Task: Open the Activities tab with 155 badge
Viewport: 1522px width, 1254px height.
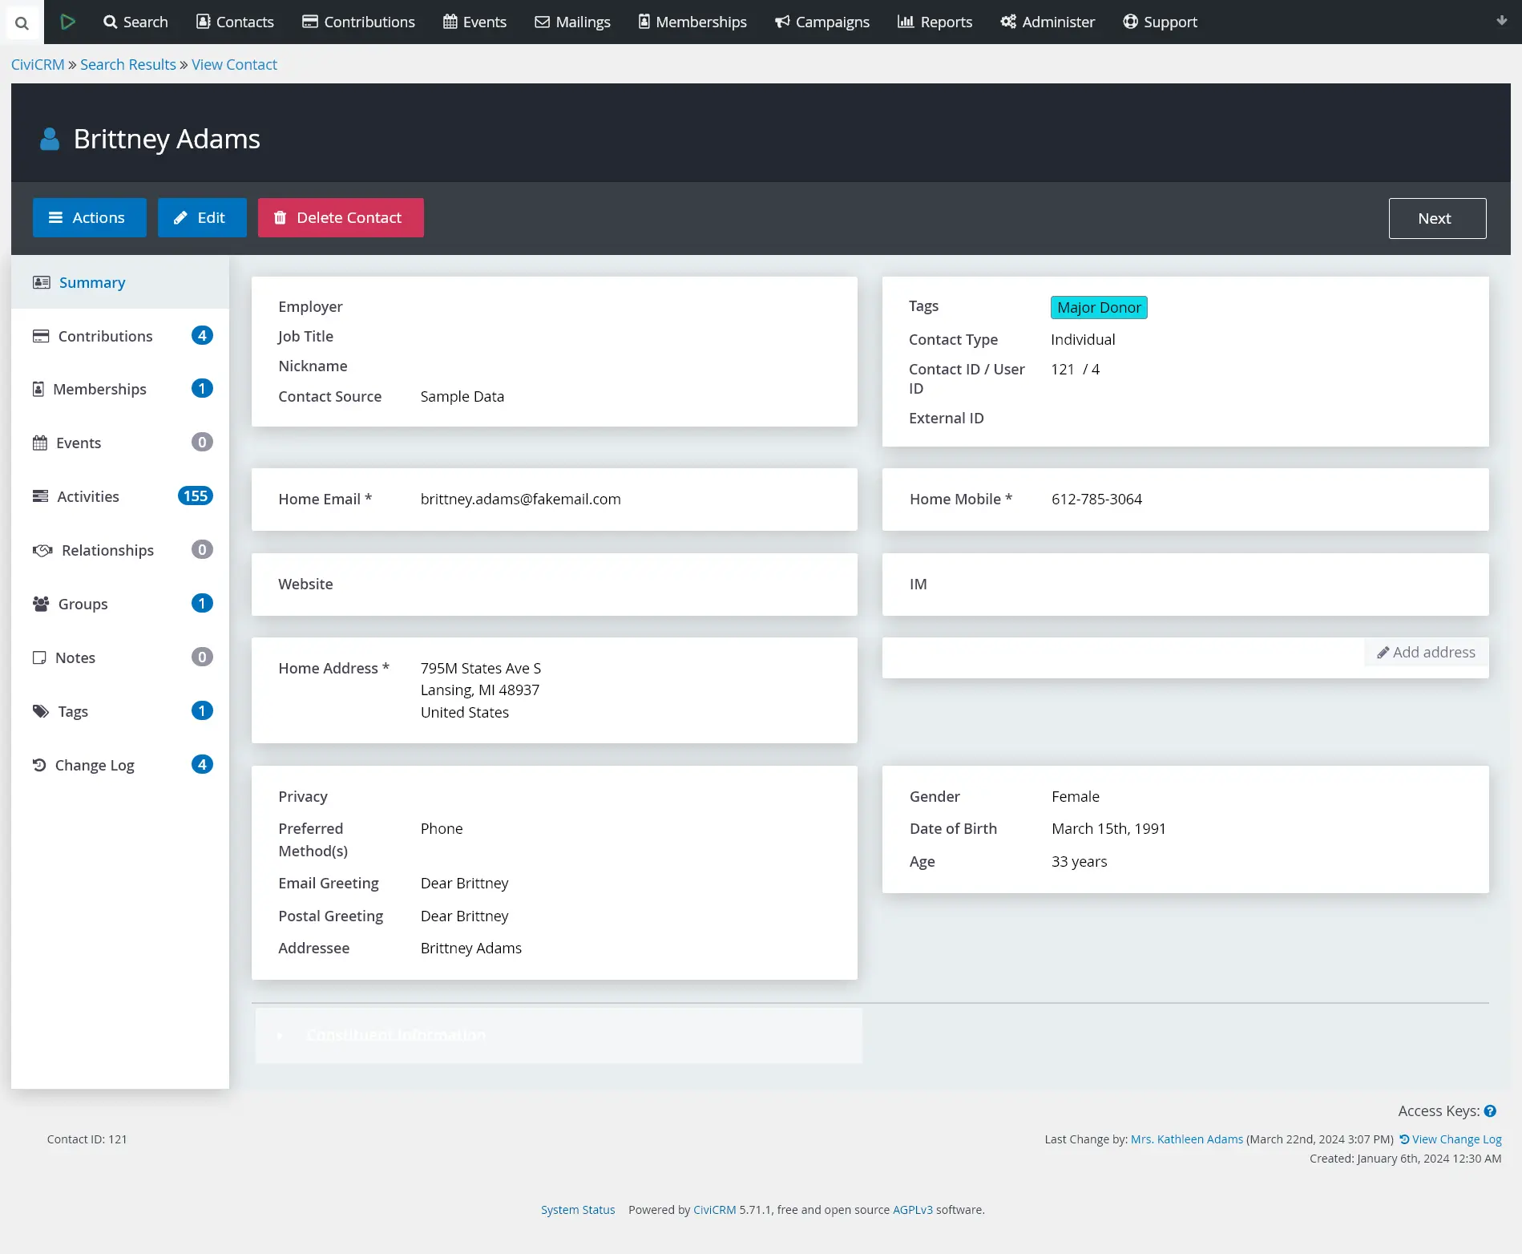Action: pyautogui.click(x=87, y=496)
